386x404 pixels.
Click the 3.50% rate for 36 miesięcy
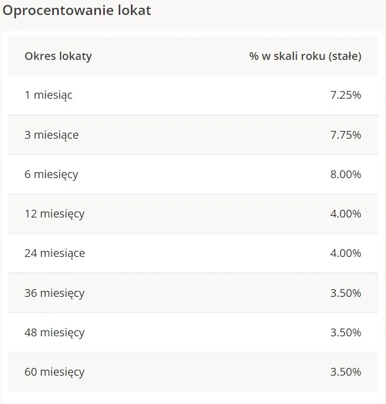pyautogui.click(x=346, y=293)
